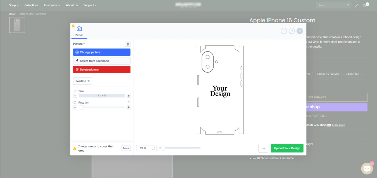The width and height of the screenshot is (377, 178).
Task: Select the Picture tab camera icon
Action: point(79,29)
